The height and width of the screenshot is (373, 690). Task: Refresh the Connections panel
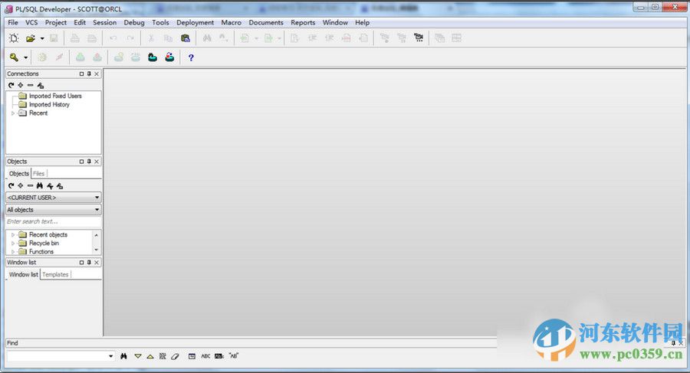pos(11,85)
